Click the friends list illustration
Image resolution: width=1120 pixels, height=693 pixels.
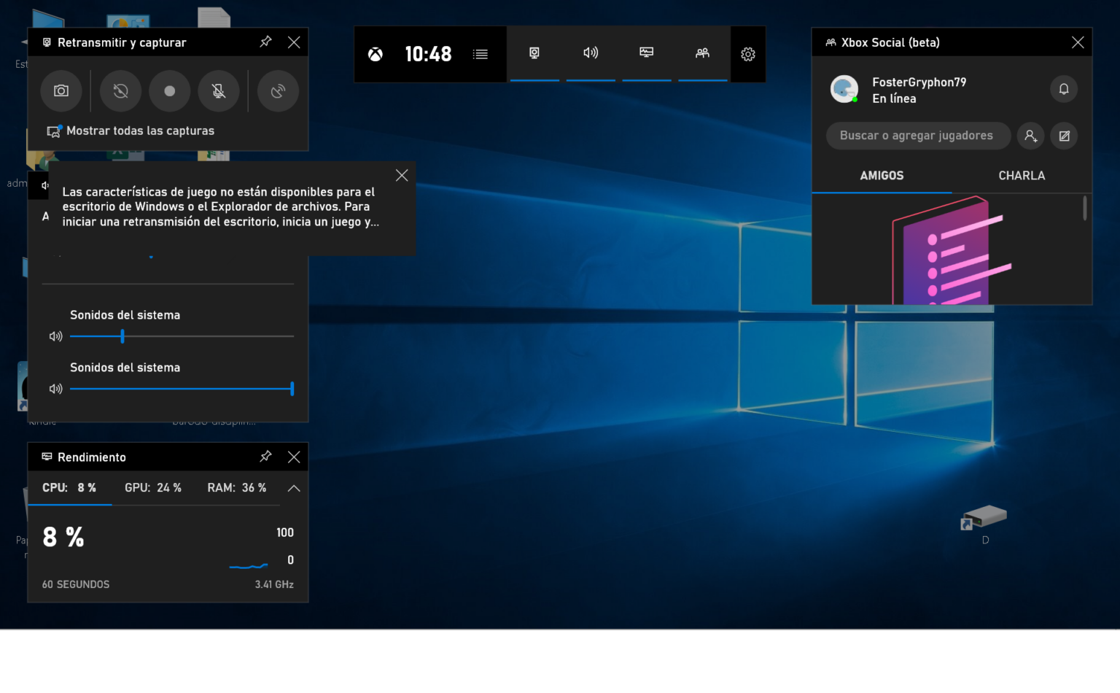[x=951, y=250]
